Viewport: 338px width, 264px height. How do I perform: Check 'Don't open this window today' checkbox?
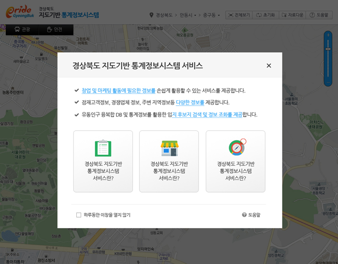tap(79, 215)
